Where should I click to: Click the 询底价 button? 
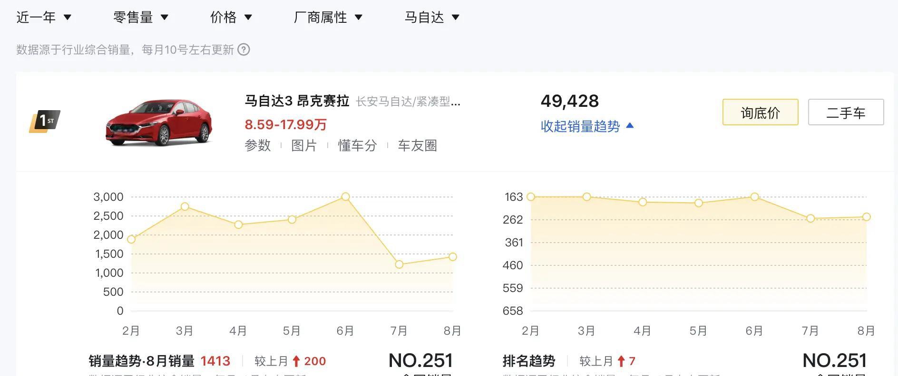point(760,112)
